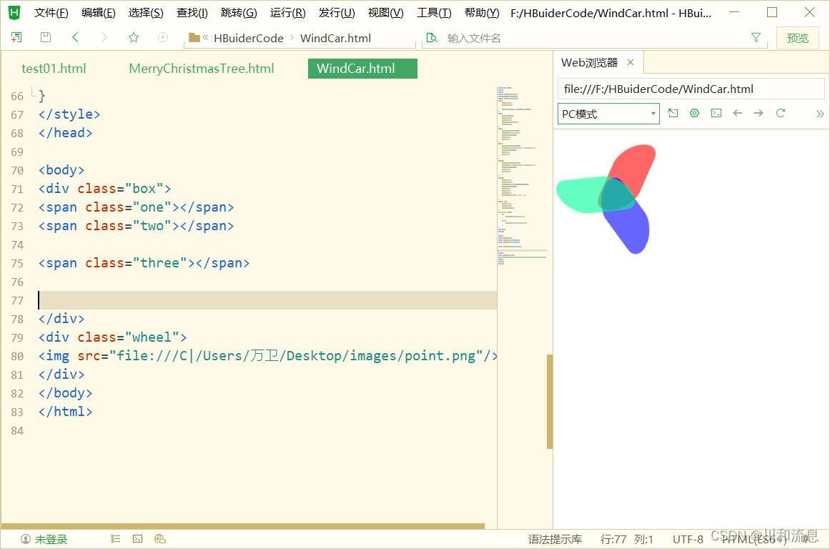The height and width of the screenshot is (549, 830).
Task: Switch to the test01.html tab
Action: (x=54, y=69)
